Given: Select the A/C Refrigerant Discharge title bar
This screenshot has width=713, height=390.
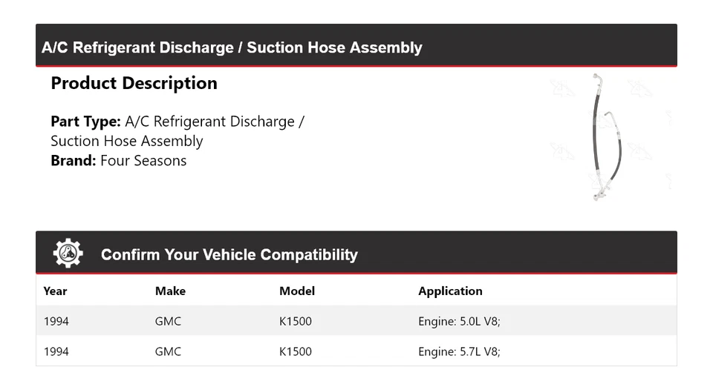Looking at the screenshot, I should click(x=232, y=47).
